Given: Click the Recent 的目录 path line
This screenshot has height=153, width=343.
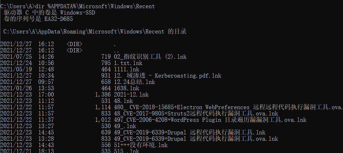Looking at the screenshot, I should 95,32.
